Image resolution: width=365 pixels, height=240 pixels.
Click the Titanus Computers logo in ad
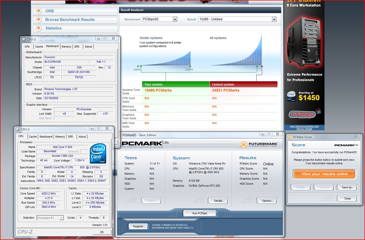(x=304, y=114)
